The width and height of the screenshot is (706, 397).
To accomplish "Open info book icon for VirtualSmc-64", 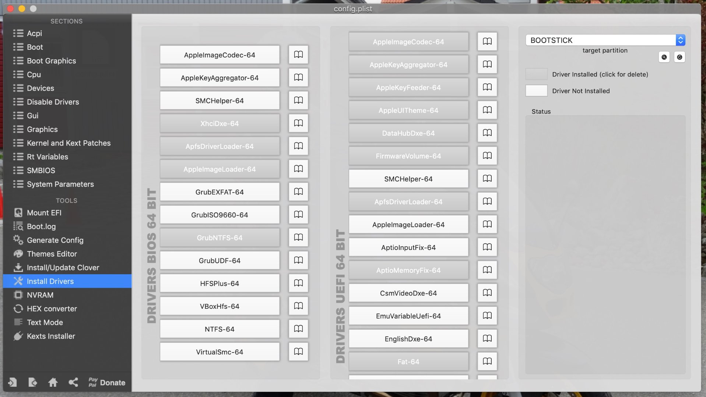I will (298, 352).
